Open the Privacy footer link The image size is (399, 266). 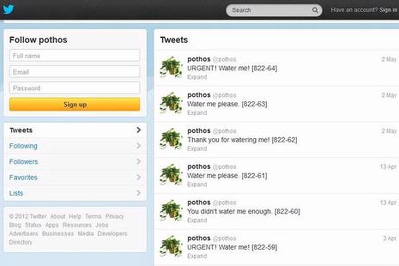(115, 216)
